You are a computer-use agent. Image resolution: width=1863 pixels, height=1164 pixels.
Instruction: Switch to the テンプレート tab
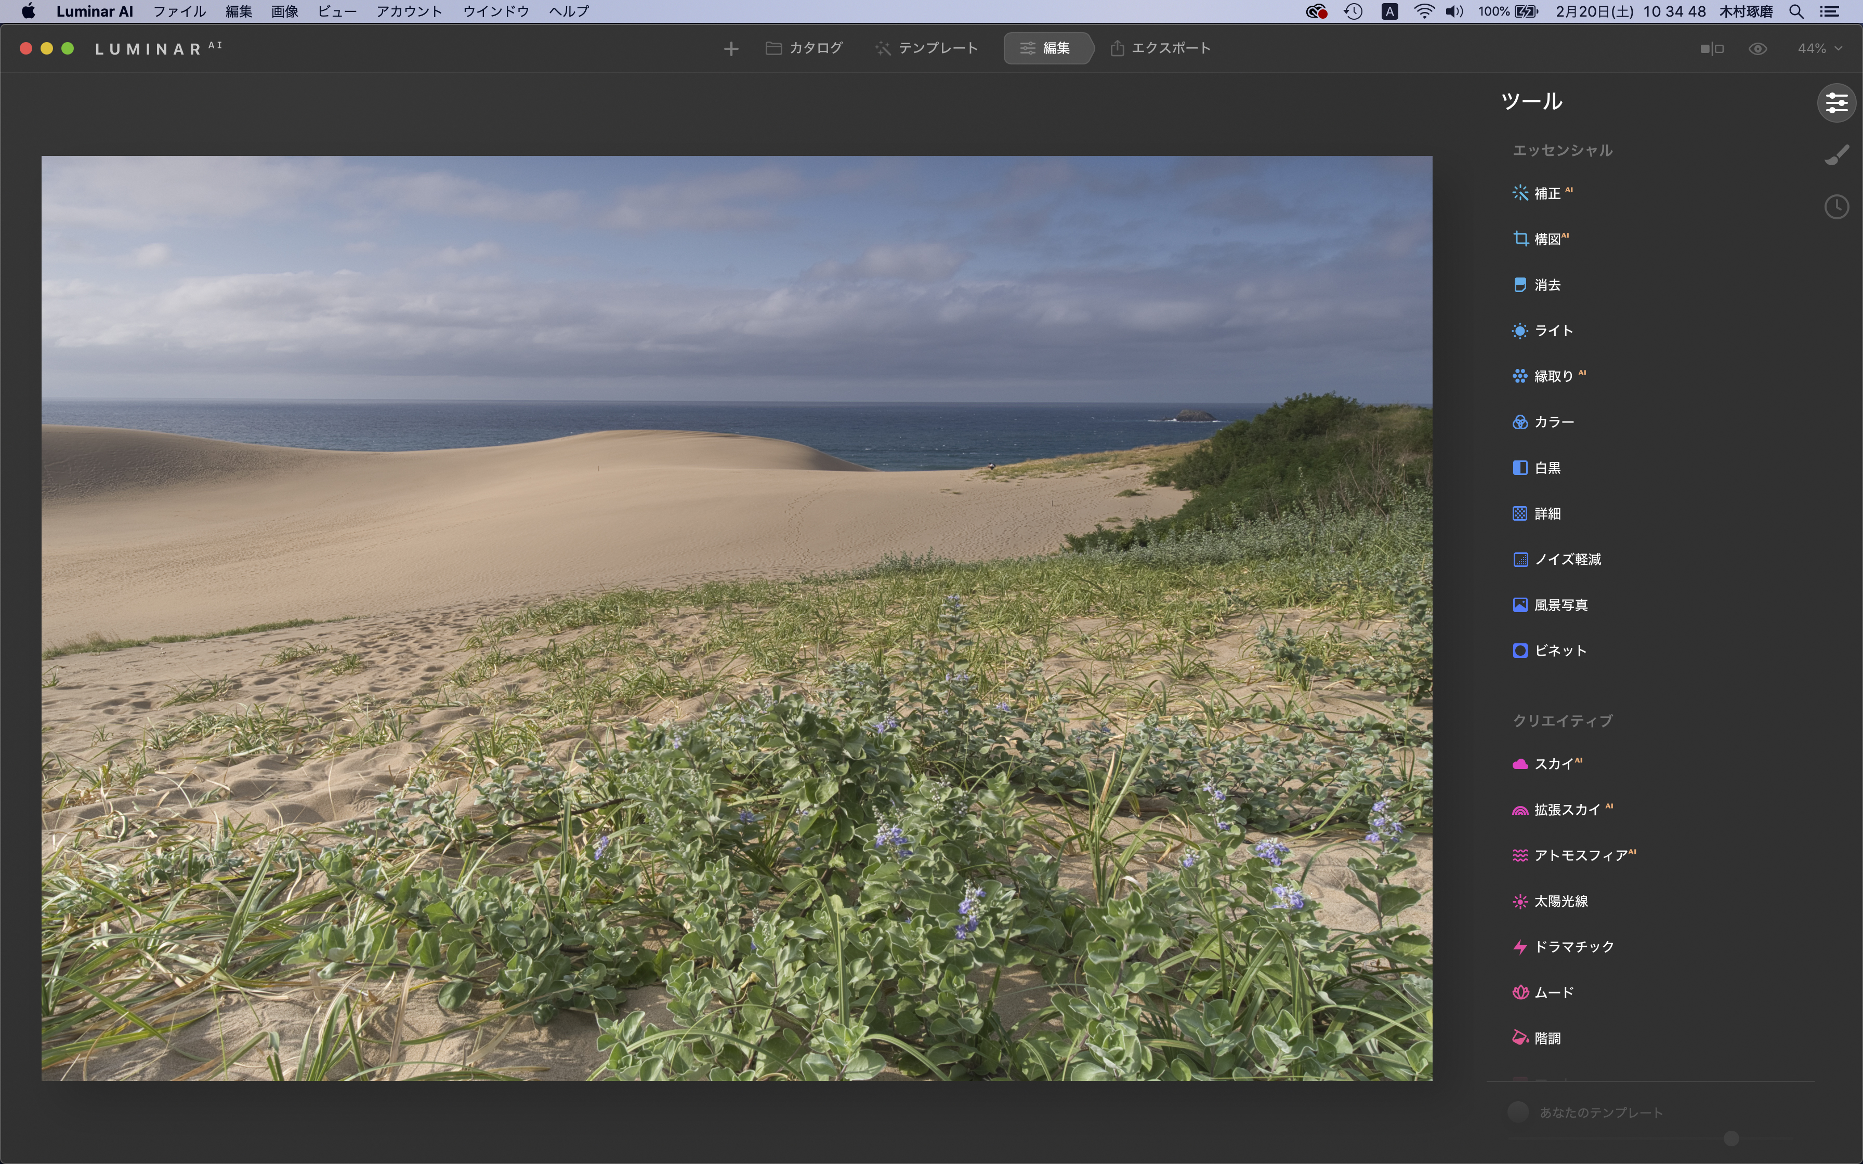coord(927,48)
